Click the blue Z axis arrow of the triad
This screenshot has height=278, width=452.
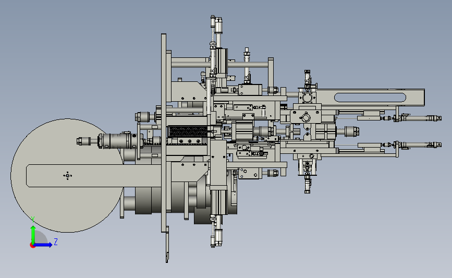43,245
